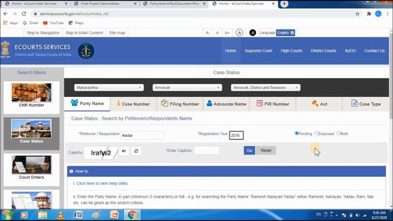The image size is (393, 221).
Task: Open the Gmail bookmark
Action: [x=31, y=23]
